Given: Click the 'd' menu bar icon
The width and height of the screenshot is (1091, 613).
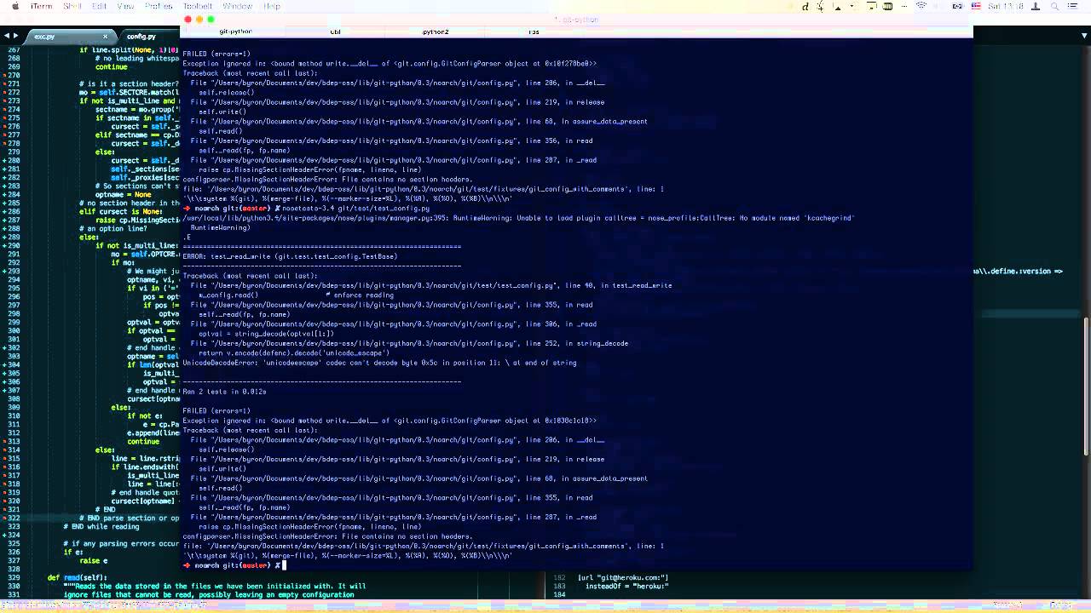Looking at the screenshot, I should (805, 6).
